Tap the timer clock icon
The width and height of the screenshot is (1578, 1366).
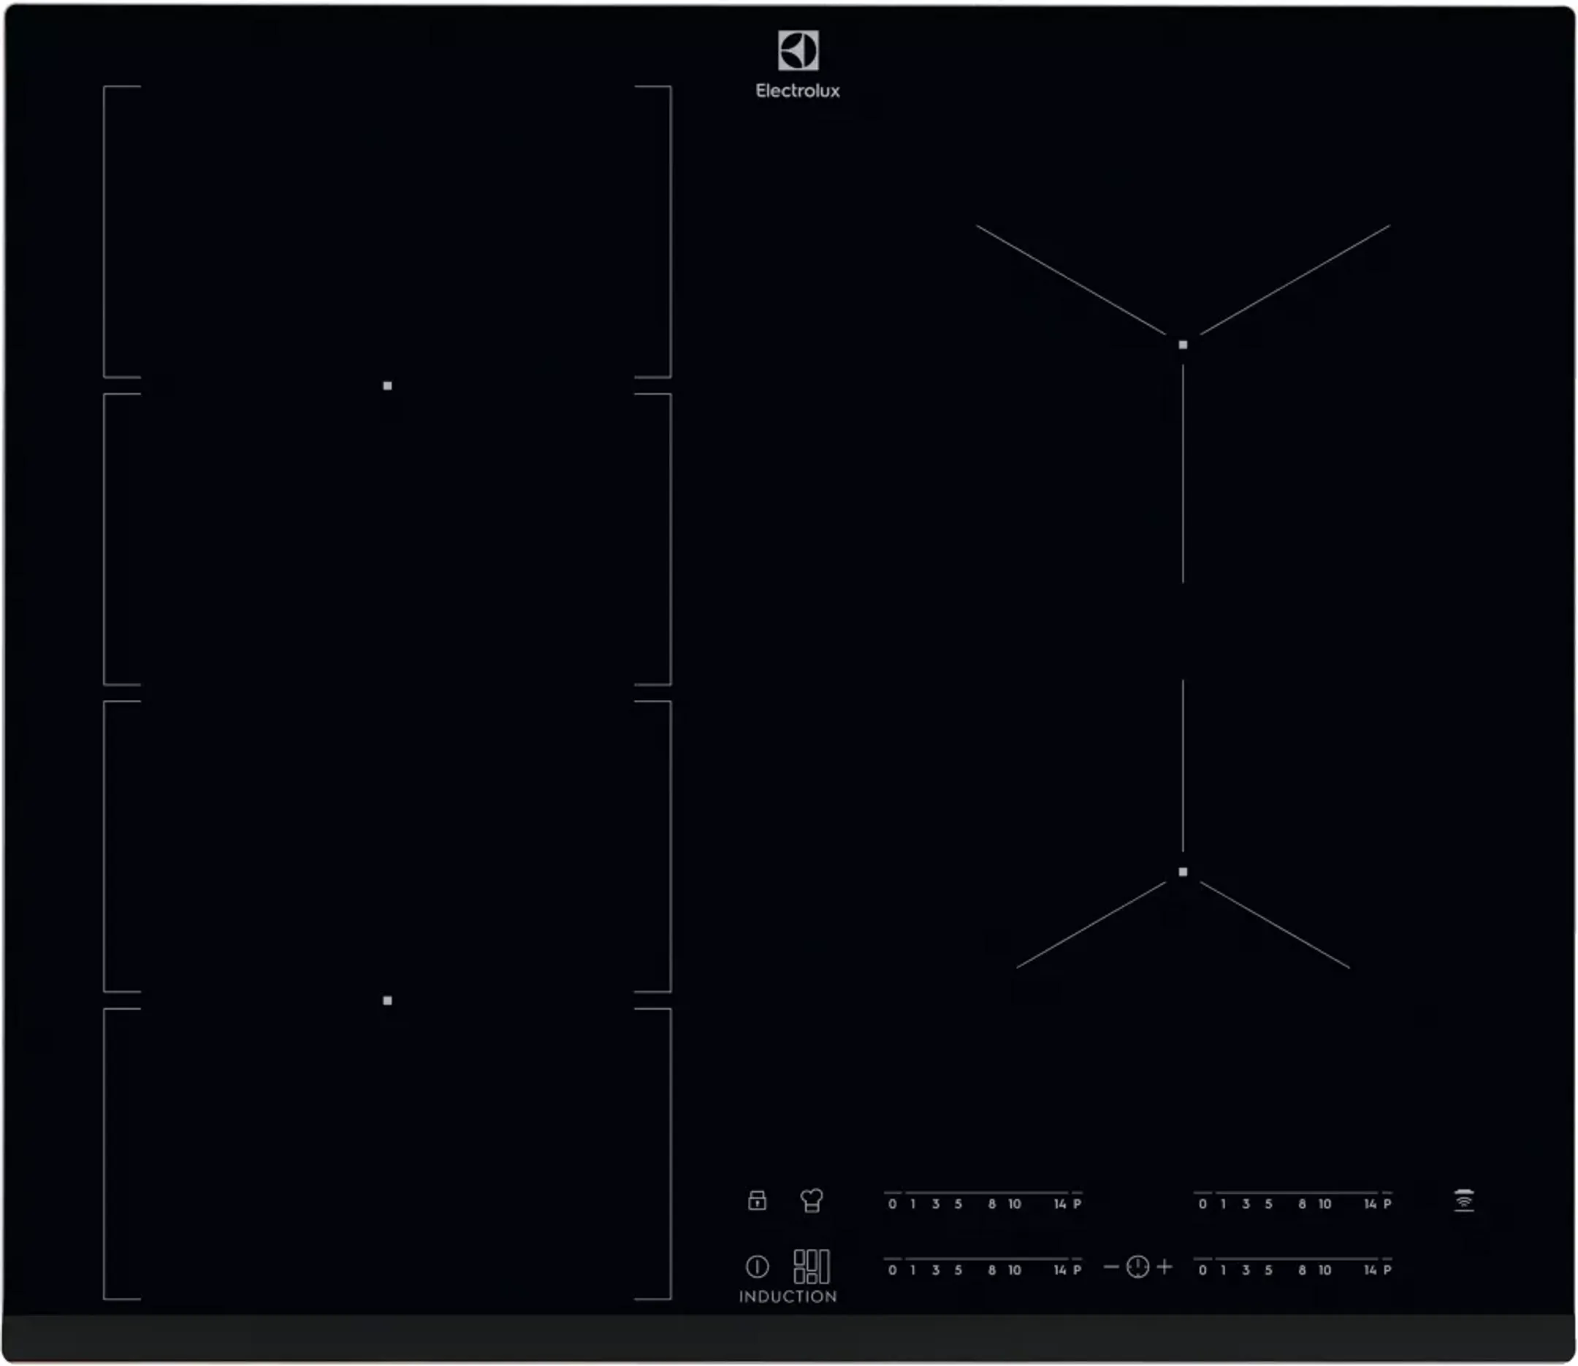coord(1137,1267)
